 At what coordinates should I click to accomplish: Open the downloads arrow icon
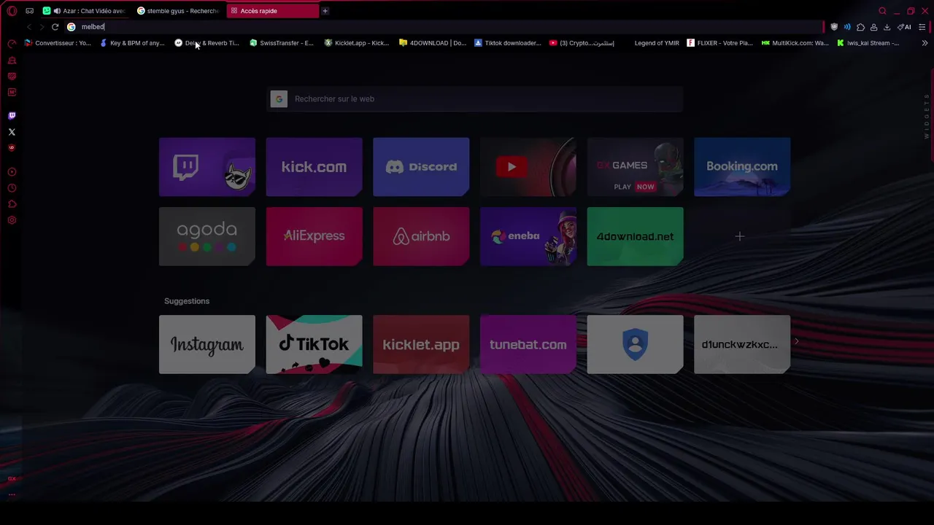click(x=887, y=27)
